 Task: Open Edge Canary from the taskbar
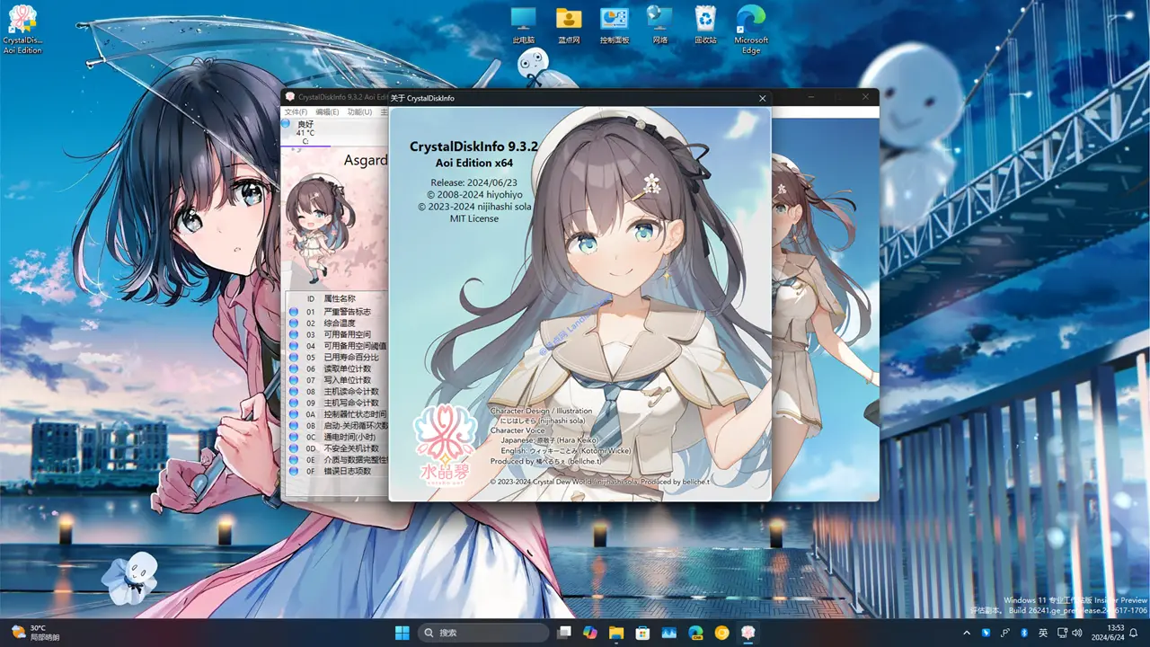pos(695,633)
